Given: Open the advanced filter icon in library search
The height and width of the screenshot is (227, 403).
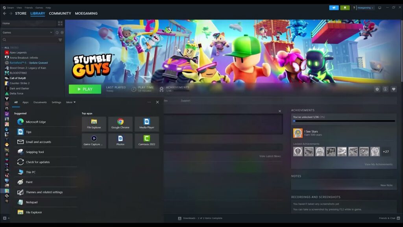Looking at the screenshot, I should (x=60, y=40).
